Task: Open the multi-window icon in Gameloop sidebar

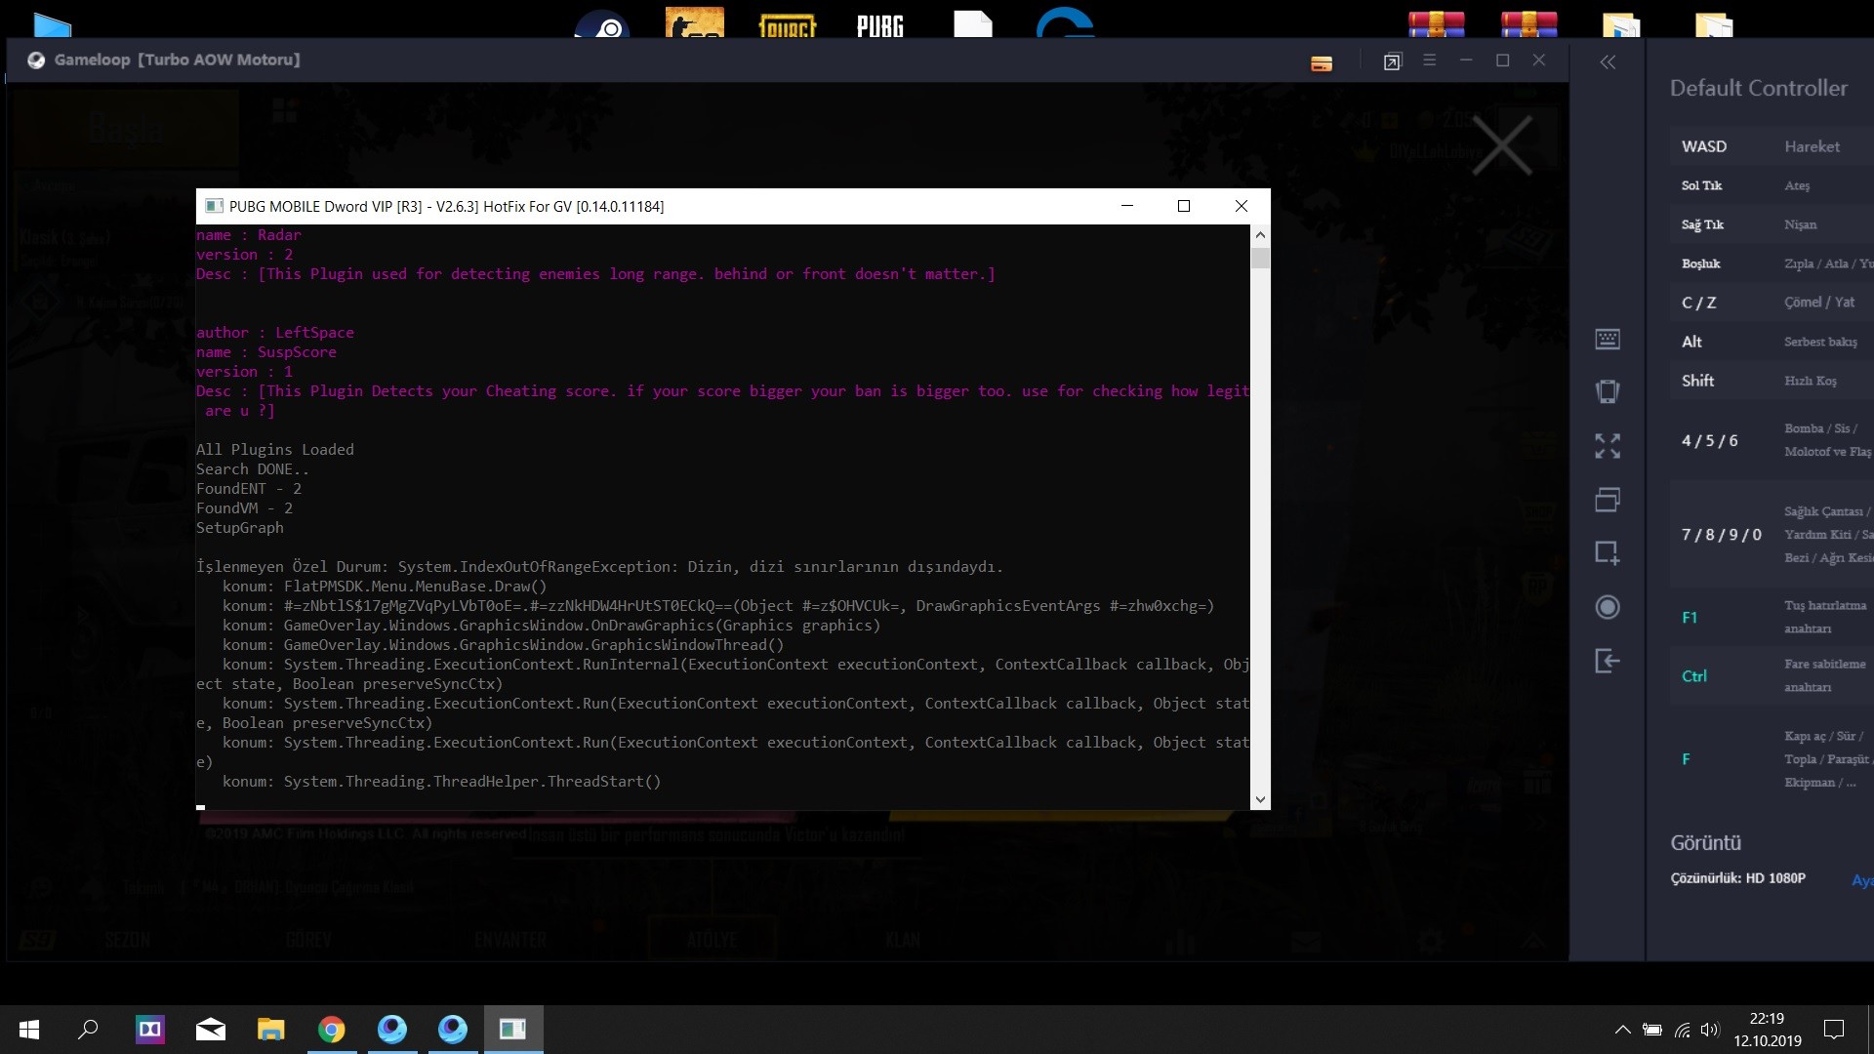Action: (x=1608, y=500)
